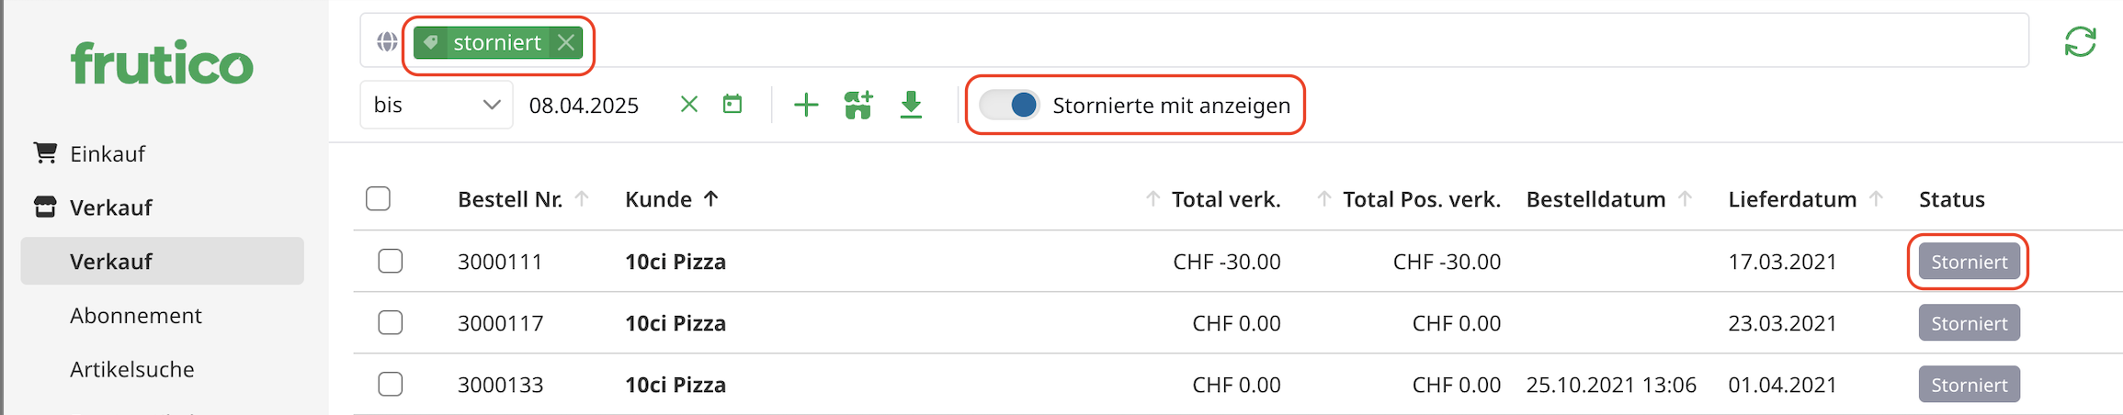This screenshot has height=415, width=2123.
Task: Sort by the Kunde column arrow
Action: point(711,199)
